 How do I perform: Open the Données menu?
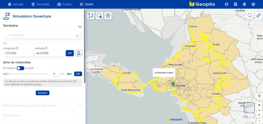click(x=40, y=4)
